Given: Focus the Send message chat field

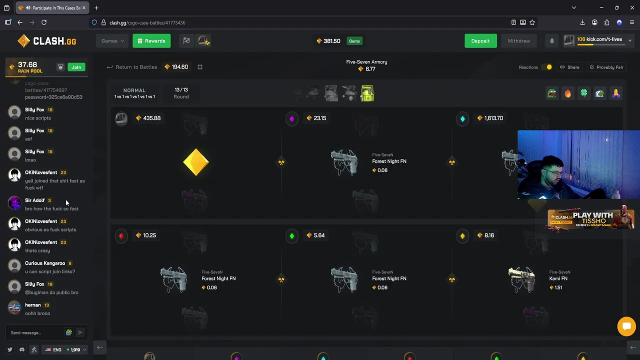Looking at the screenshot, I should (x=36, y=332).
